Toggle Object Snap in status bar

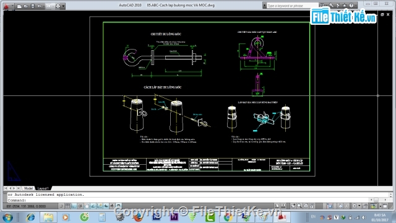87,206
